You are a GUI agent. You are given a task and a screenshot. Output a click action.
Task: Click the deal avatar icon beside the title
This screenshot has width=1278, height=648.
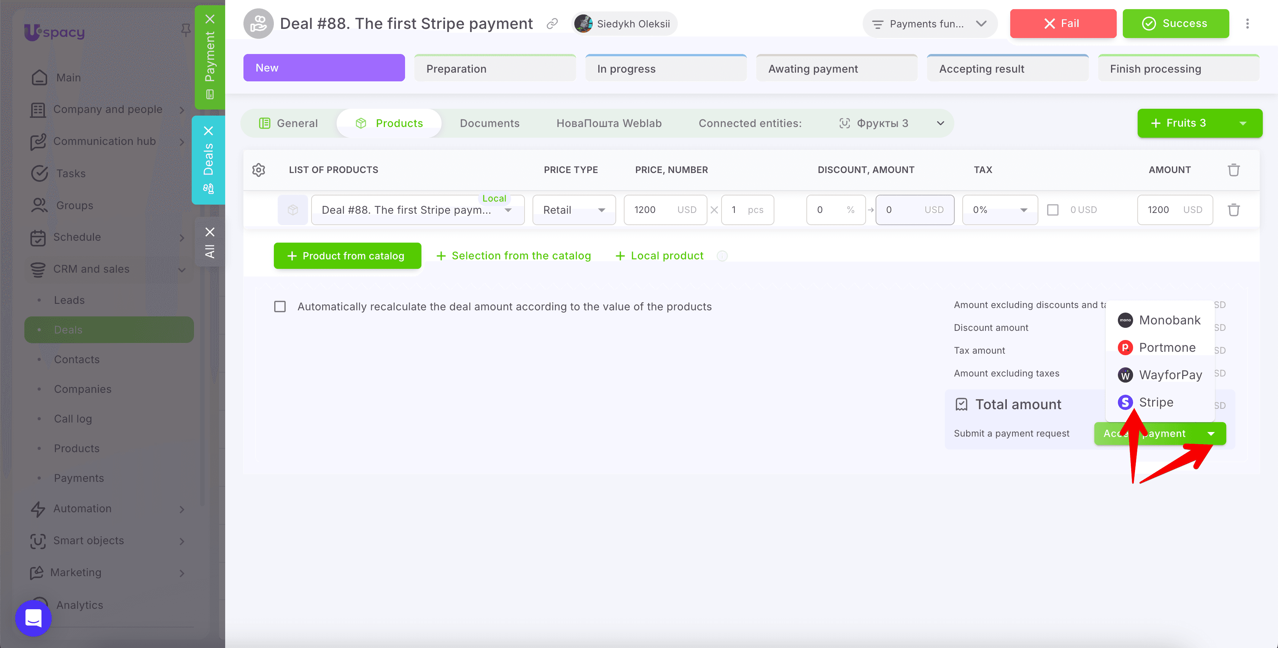point(258,23)
